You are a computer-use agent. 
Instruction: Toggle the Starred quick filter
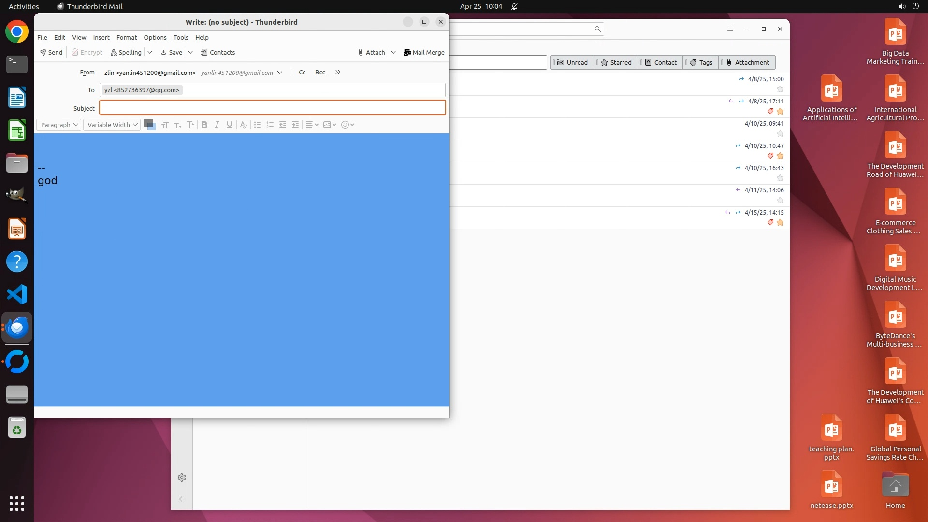click(616, 62)
